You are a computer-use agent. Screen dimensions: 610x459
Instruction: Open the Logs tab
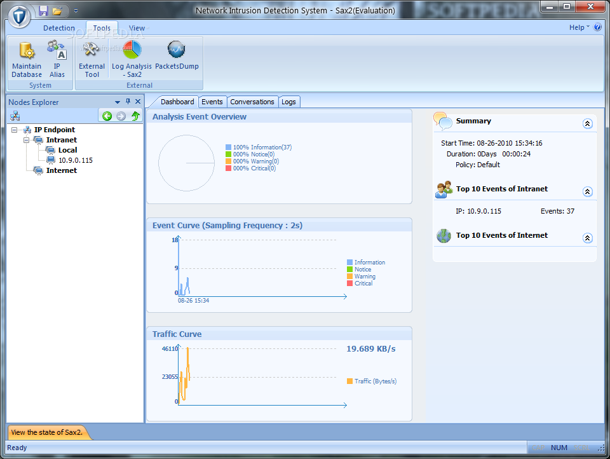pyautogui.click(x=288, y=102)
